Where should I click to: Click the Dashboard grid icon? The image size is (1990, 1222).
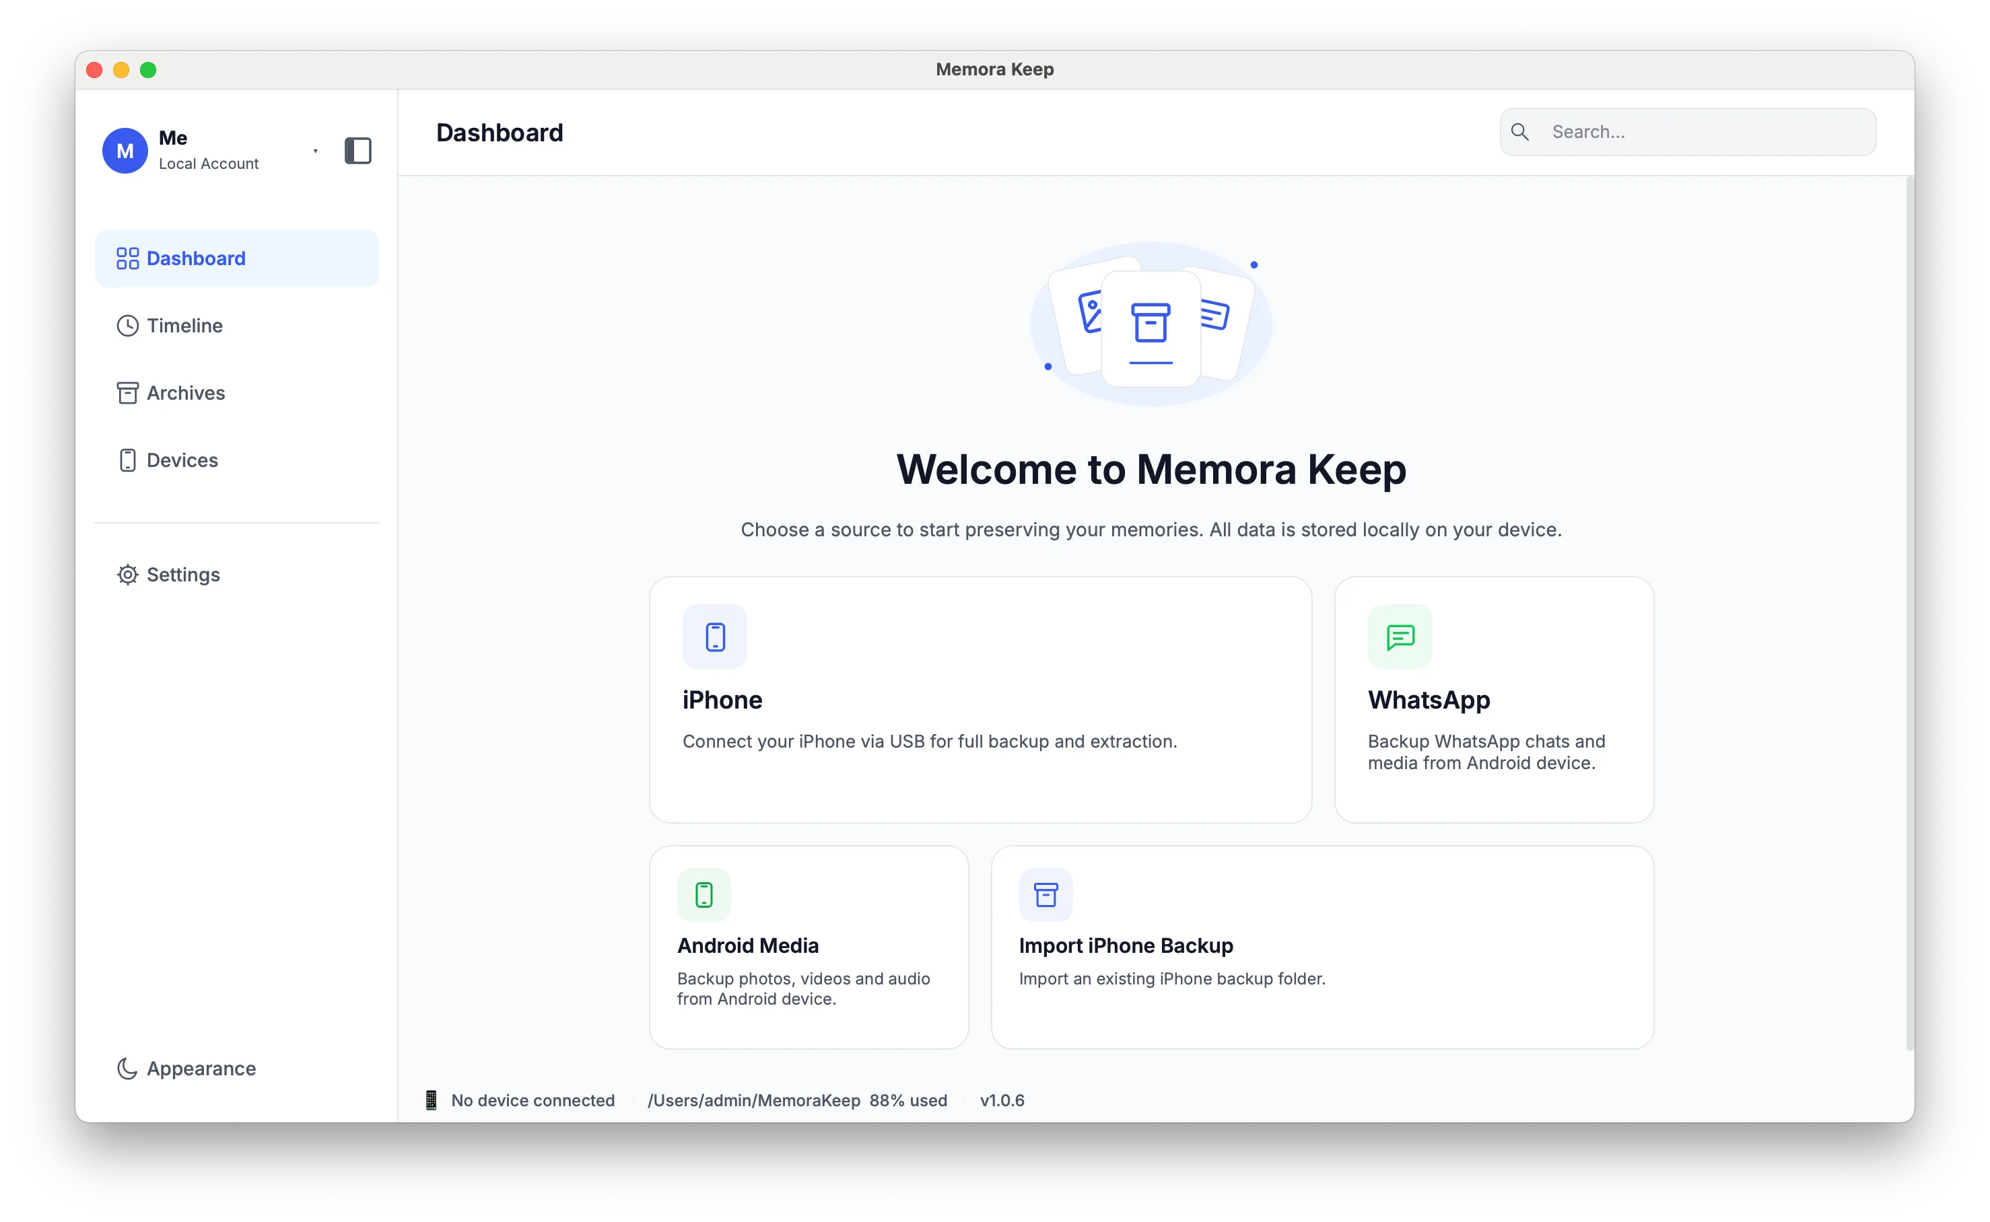pyautogui.click(x=127, y=258)
